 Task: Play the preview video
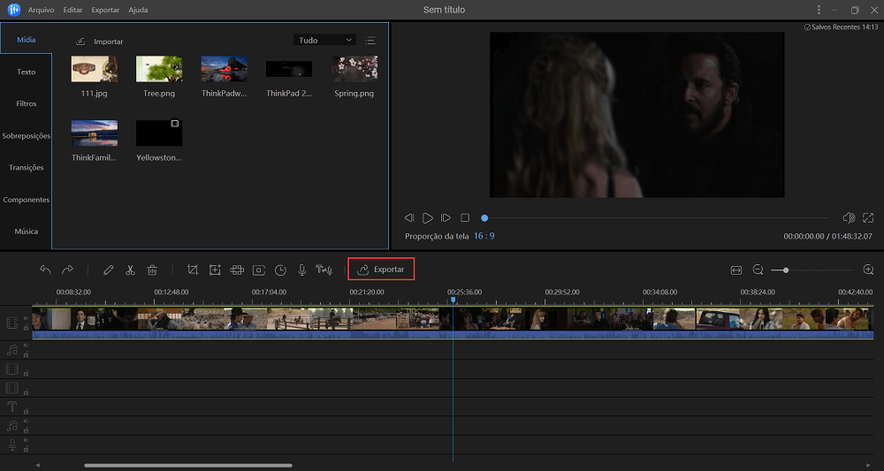click(428, 217)
